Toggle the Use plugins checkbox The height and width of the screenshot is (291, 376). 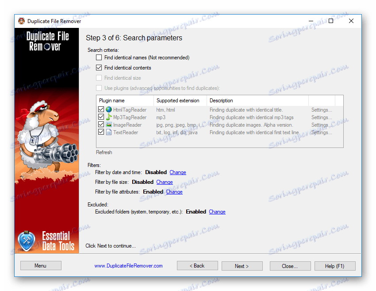(x=99, y=88)
